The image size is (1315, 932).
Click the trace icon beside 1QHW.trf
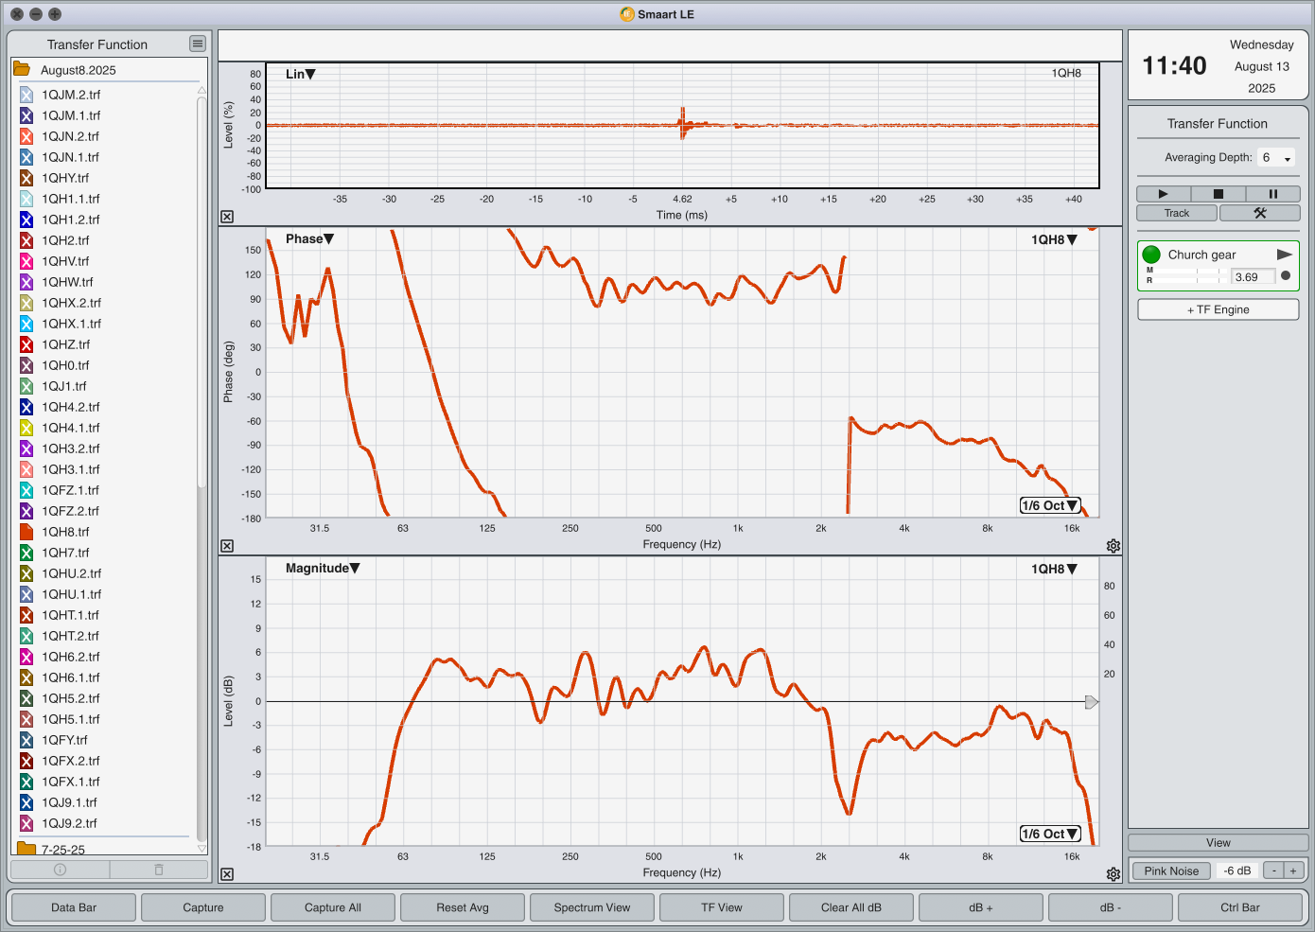point(26,282)
